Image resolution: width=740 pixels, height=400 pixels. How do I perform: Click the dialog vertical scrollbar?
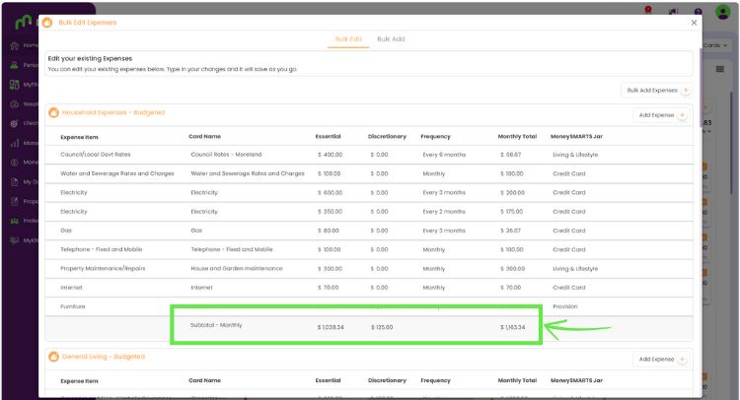pos(701,90)
